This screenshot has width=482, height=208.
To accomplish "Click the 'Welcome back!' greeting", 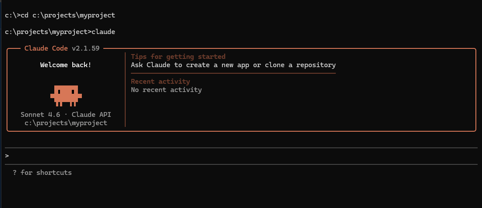I will [66, 65].
